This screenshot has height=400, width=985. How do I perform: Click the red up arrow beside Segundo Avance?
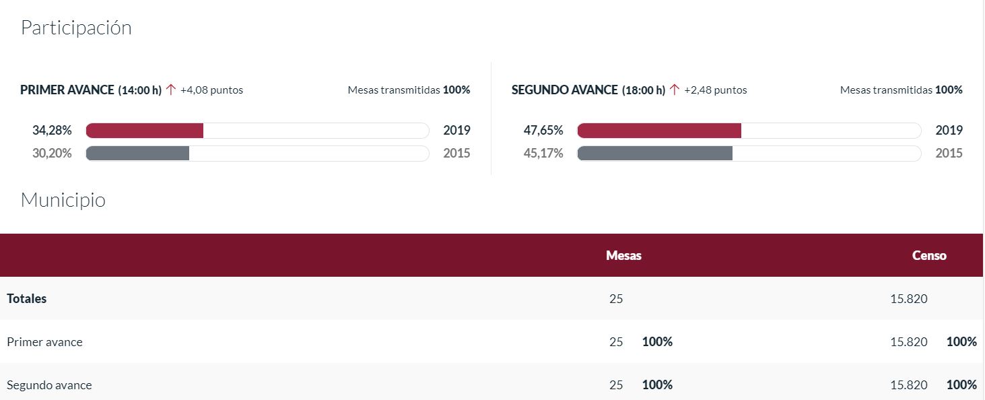tap(675, 90)
